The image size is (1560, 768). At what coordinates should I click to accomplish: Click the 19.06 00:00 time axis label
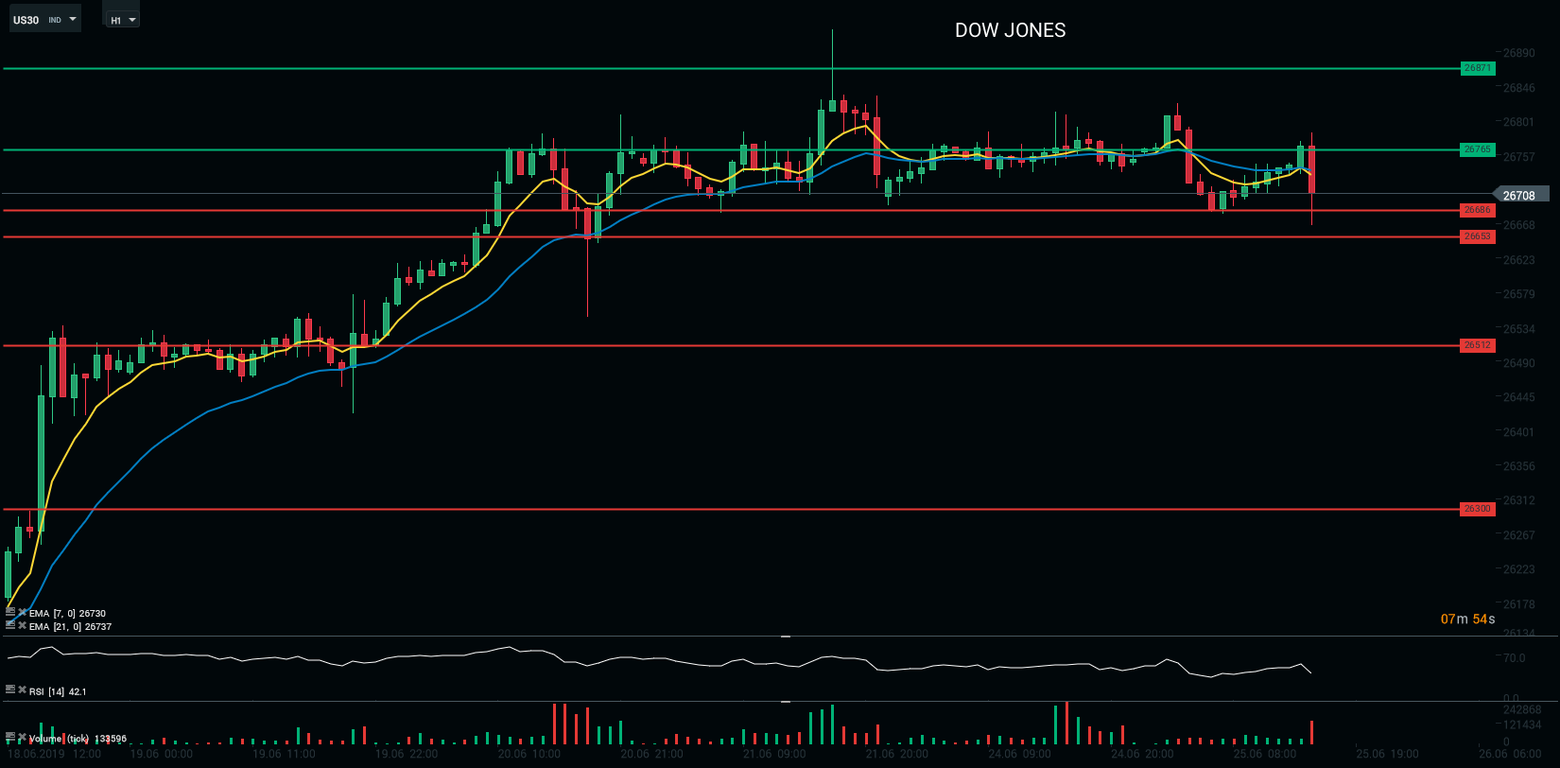[161, 754]
